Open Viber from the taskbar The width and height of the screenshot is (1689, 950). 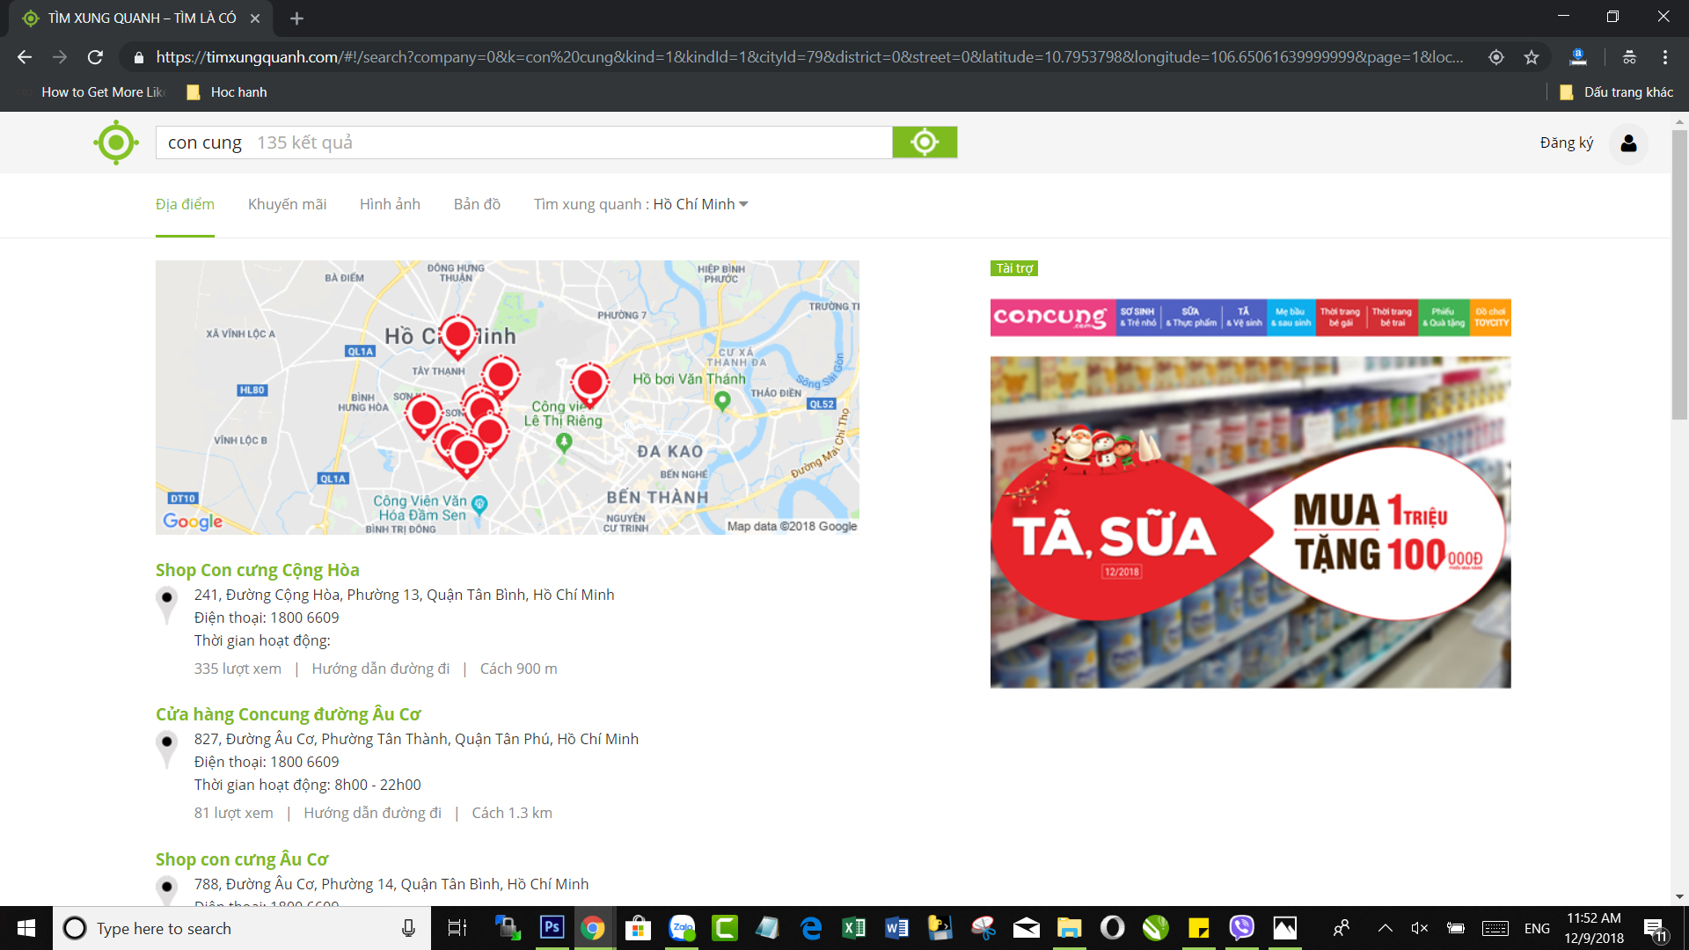[x=1241, y=928]
